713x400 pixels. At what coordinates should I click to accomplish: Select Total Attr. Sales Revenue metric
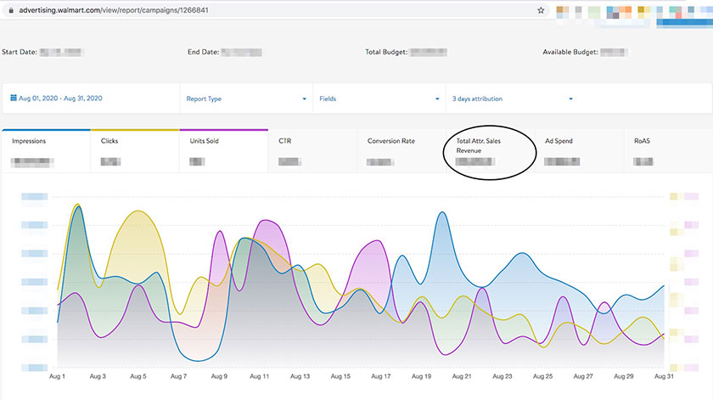pos(491,151)
